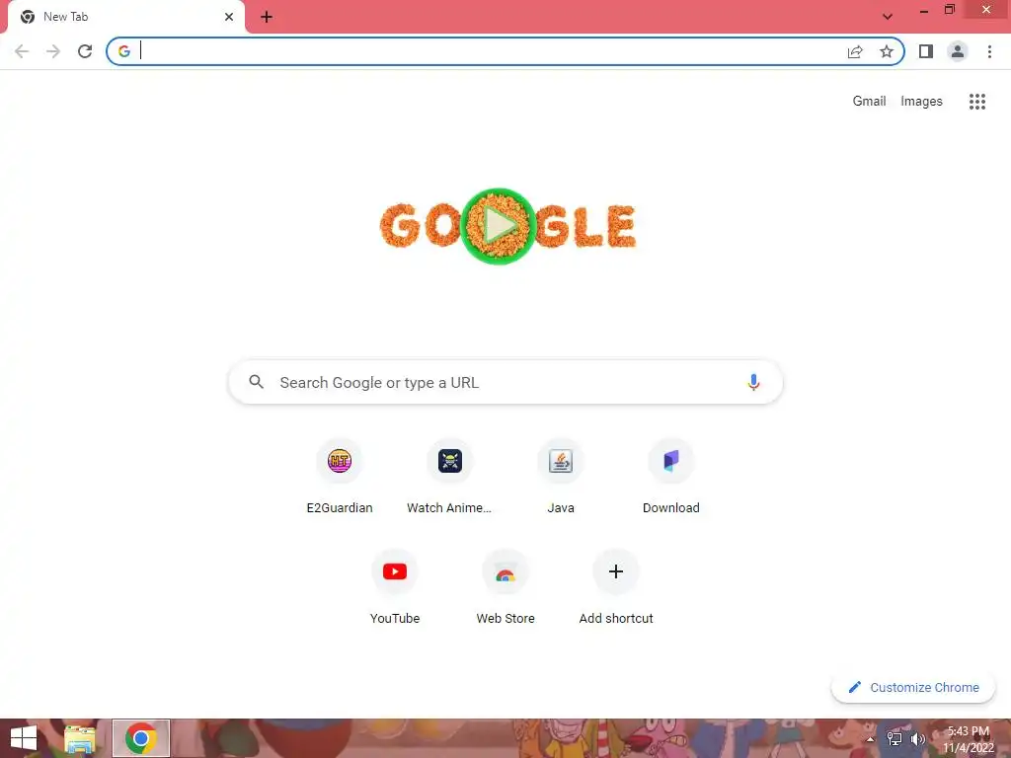The image size is (1011, 758).
Task: Start voice search with the microphone icon
Action: pos(753,382)
